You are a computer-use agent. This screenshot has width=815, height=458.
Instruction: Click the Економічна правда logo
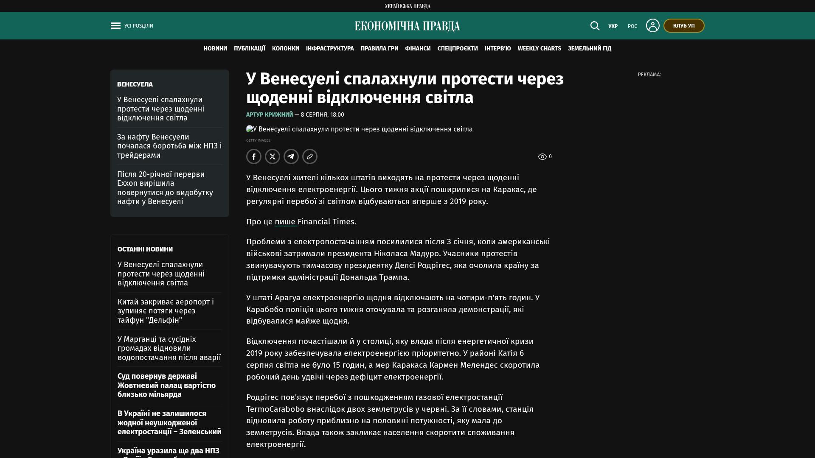[x=407, y=26]
